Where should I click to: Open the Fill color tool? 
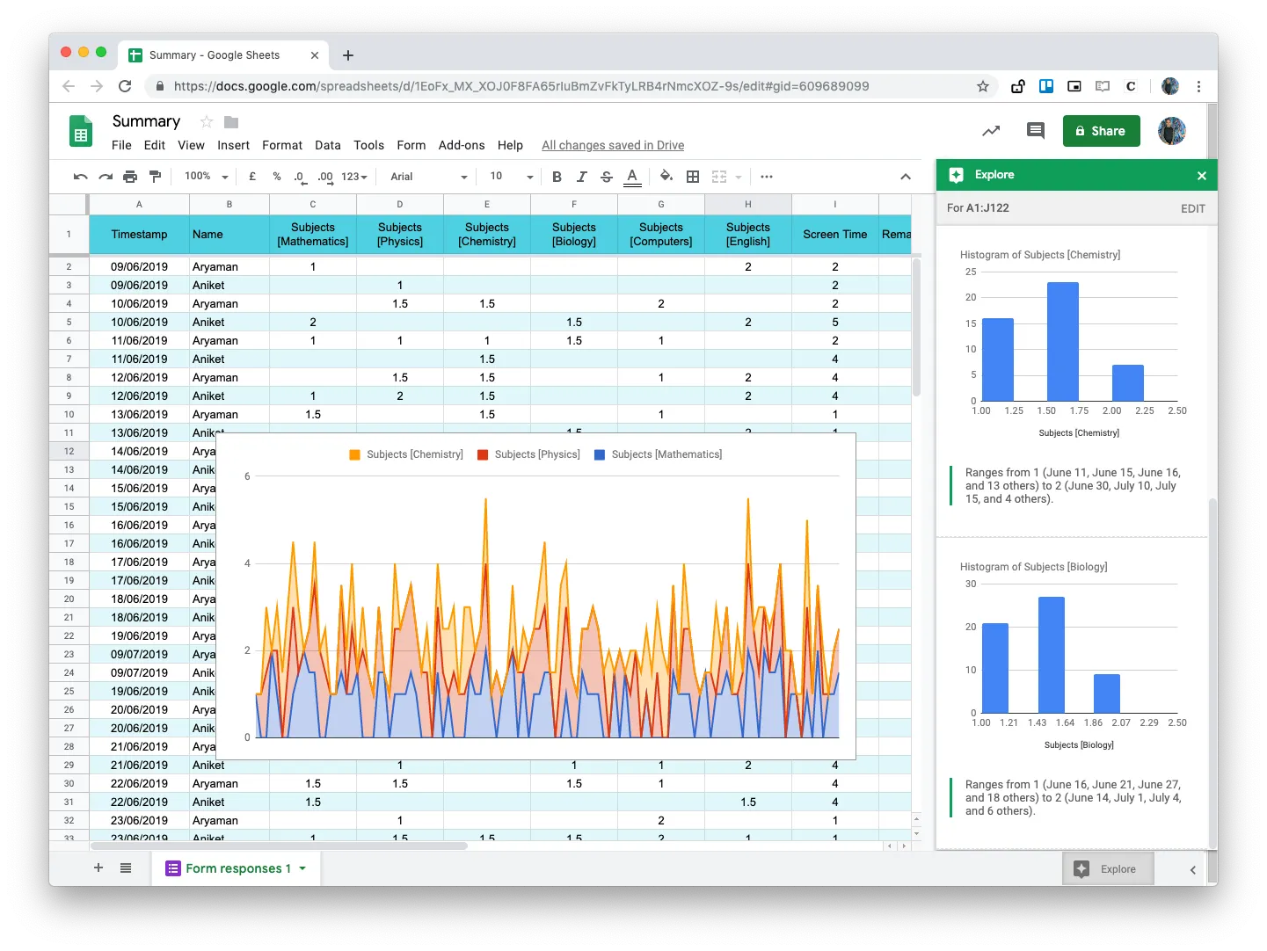(666, 177)
